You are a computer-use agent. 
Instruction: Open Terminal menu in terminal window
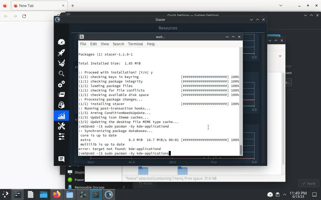pos(135,44)
